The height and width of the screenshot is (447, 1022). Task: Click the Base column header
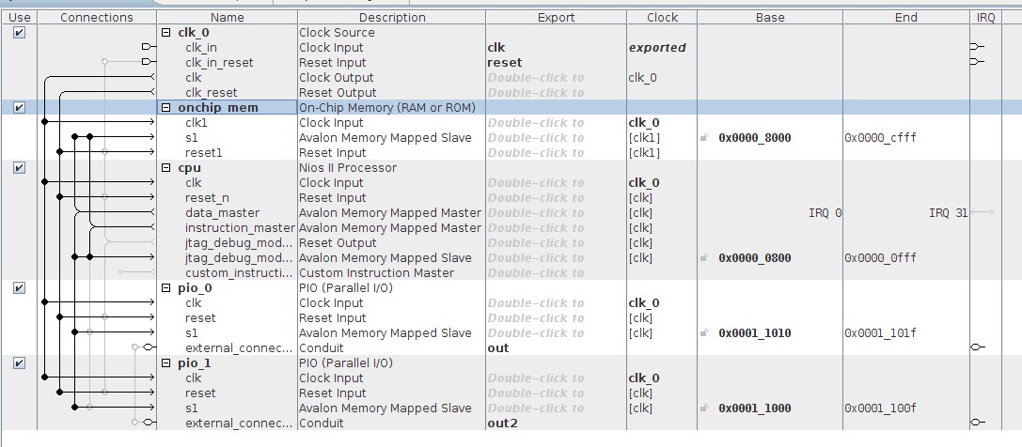click(769, 17)
